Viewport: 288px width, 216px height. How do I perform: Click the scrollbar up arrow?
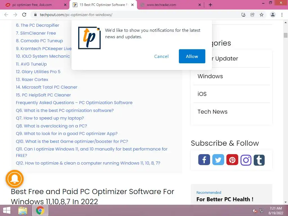(285, 22)
